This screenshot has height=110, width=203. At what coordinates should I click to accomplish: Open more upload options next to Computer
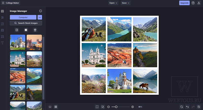point(40,17)
